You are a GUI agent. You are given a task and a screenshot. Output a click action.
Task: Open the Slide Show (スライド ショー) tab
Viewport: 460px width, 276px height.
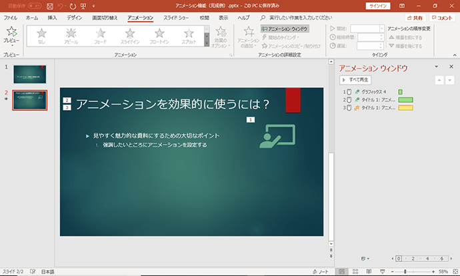coord(176,17)
